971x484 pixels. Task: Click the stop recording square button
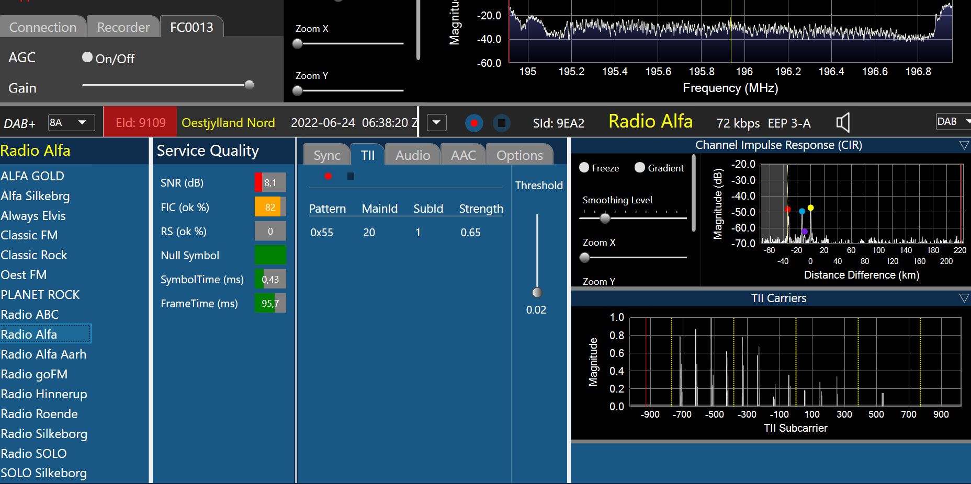click(x=501, y=123)
